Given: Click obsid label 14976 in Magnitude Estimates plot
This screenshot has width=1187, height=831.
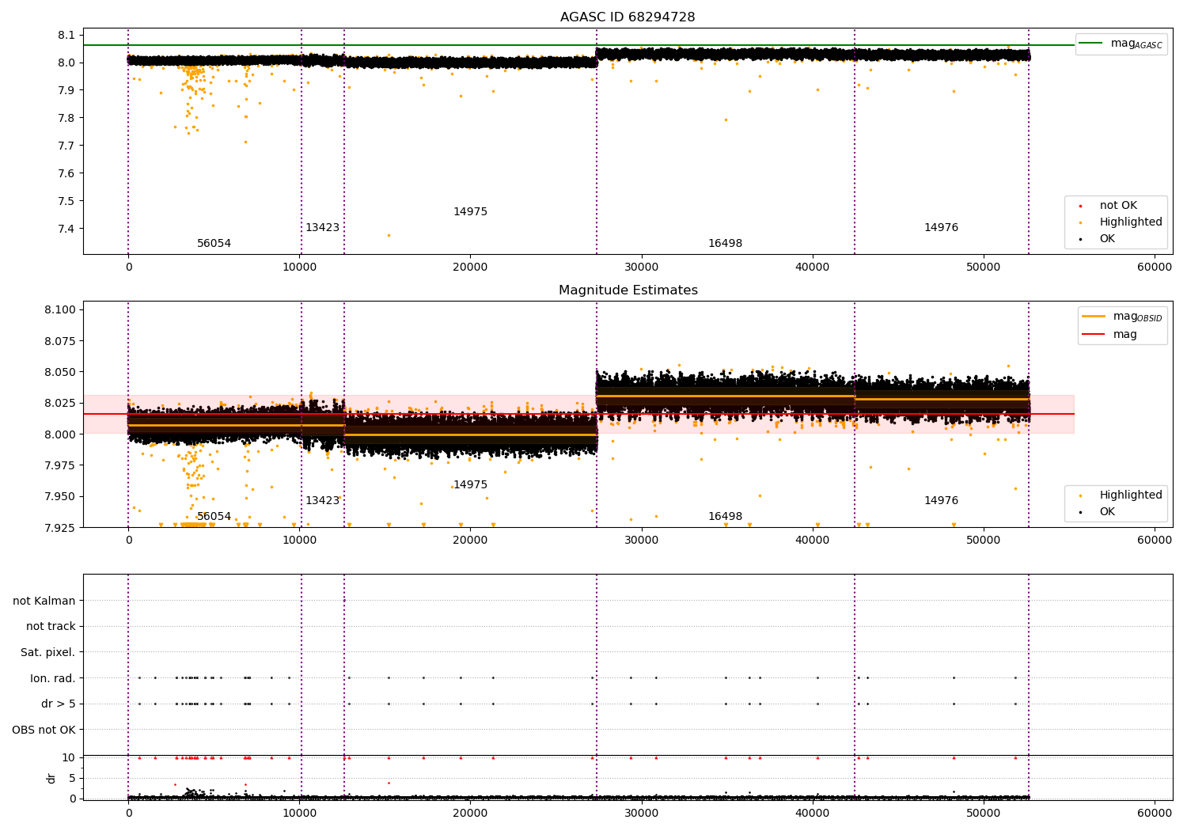Looking at the screenshot, I should (941, 501).
